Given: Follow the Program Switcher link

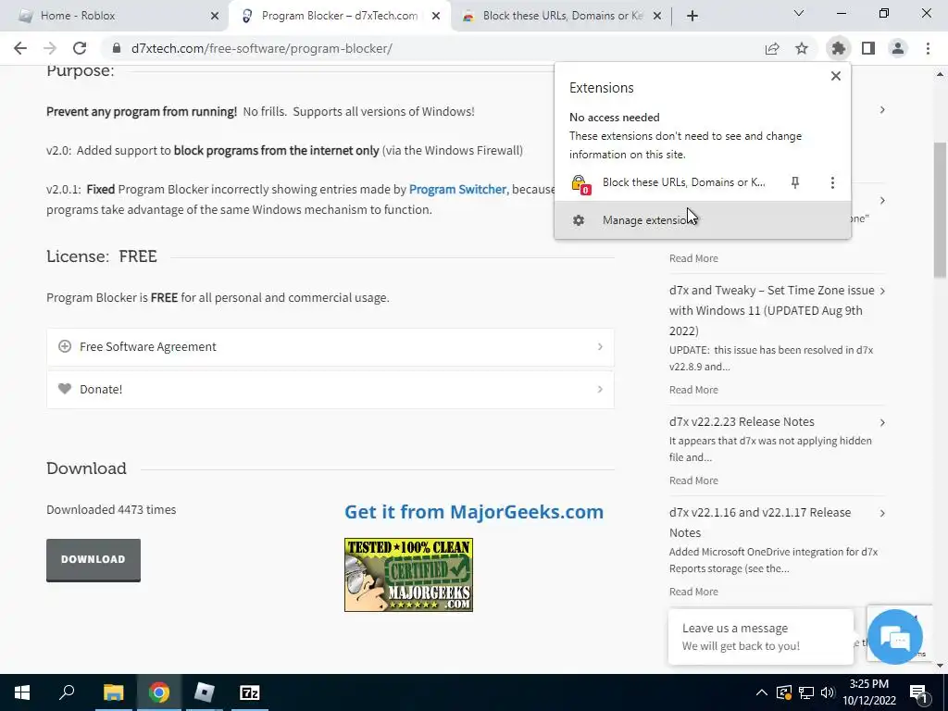Looking at the screenshot, I should click(457, 189).
